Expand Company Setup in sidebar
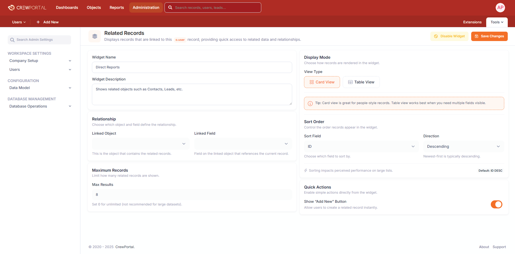Viewport: 515px width, 254px height. point(40,61)
